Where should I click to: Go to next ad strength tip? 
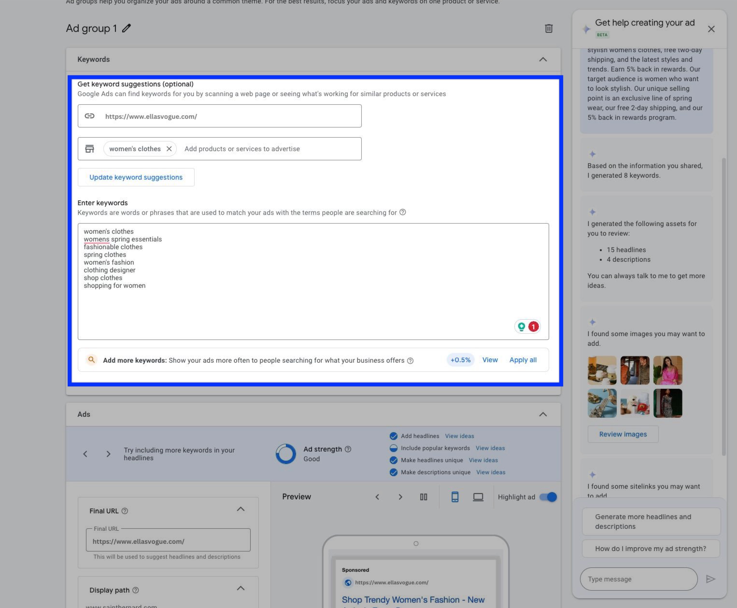tap(108, 454)
